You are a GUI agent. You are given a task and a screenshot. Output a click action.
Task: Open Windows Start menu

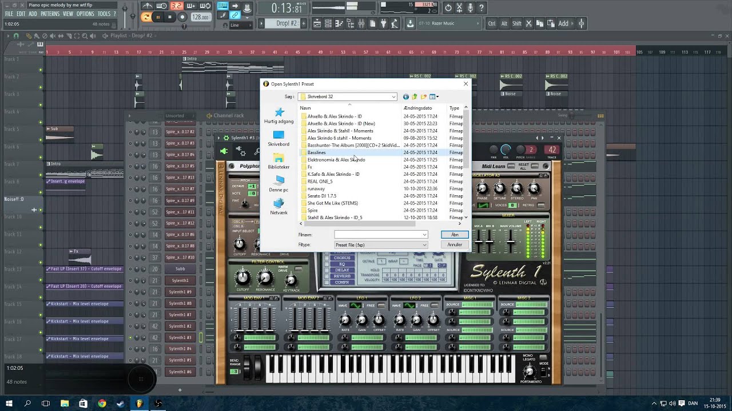(9, 403)
